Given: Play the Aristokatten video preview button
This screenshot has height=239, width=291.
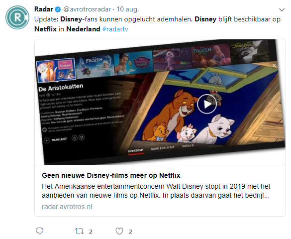Looking at the screenshot, I should 207,104.
